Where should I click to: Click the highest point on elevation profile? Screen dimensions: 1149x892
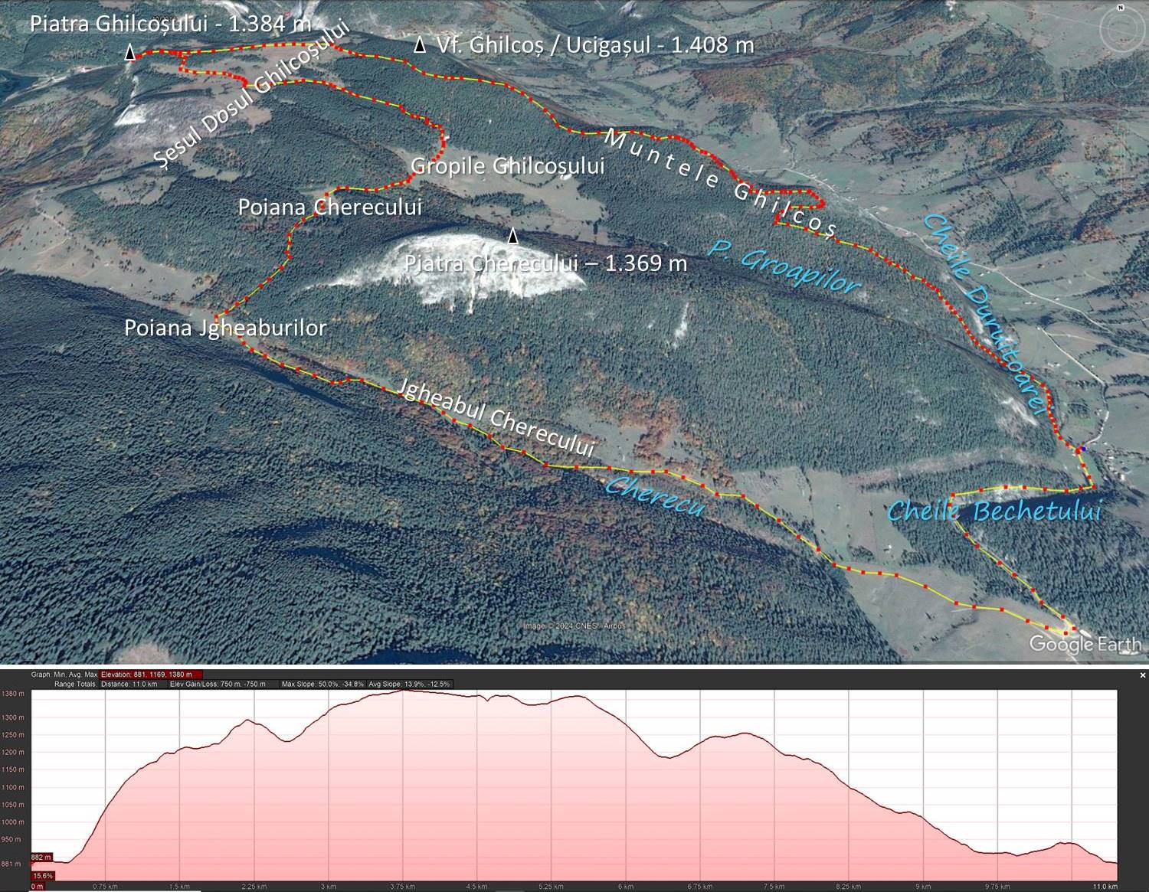click(x=402, y=691)
